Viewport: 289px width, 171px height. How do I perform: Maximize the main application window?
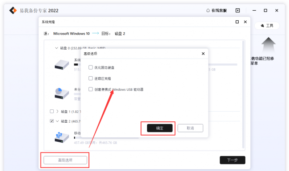point(265,11)
